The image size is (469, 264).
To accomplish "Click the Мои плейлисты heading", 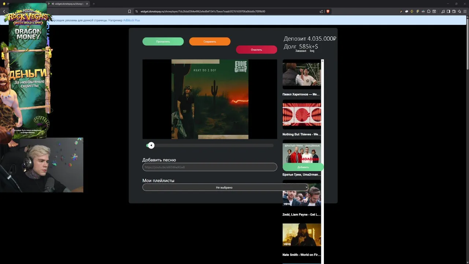I will (158, 181).
